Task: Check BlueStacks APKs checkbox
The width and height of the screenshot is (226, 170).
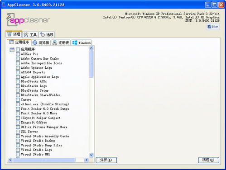Action: (18, 81)
